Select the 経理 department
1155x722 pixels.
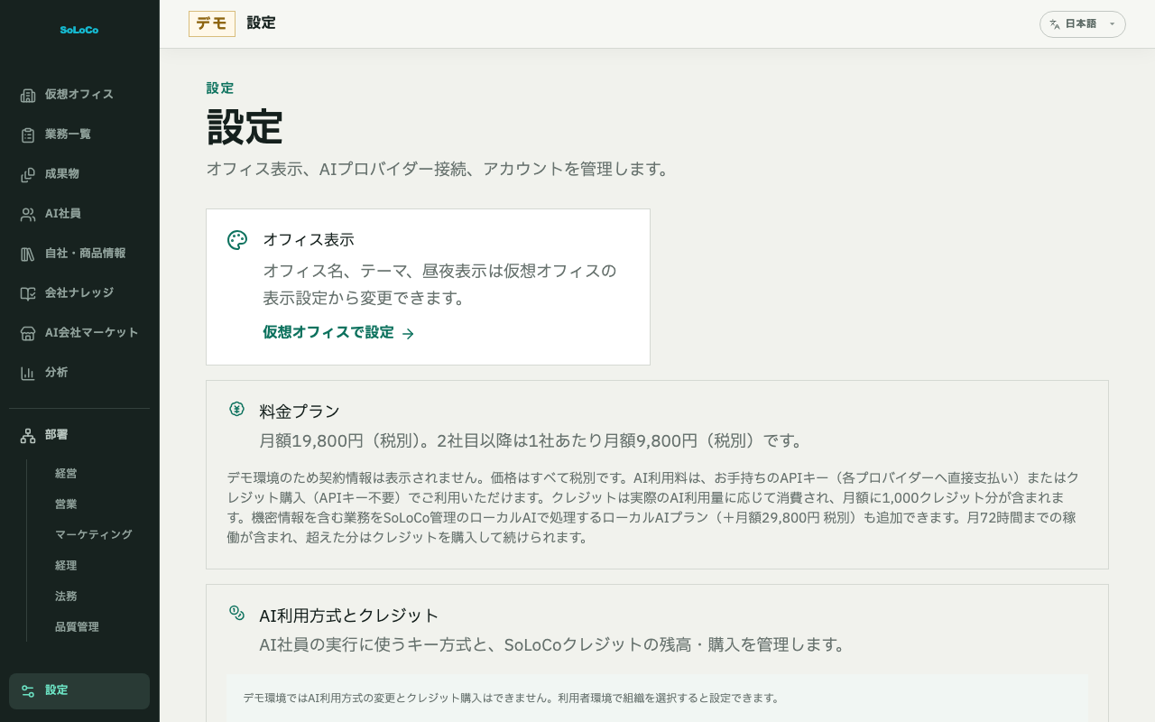66,566
